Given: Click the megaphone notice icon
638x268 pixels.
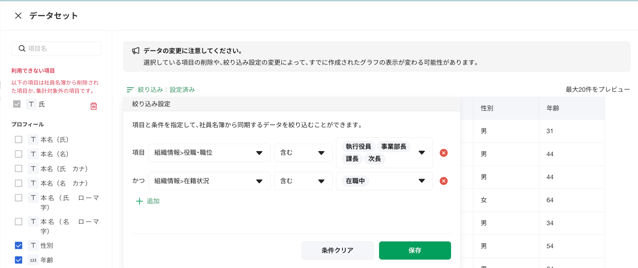Looking at the screenshot, I should pos(136,51).
